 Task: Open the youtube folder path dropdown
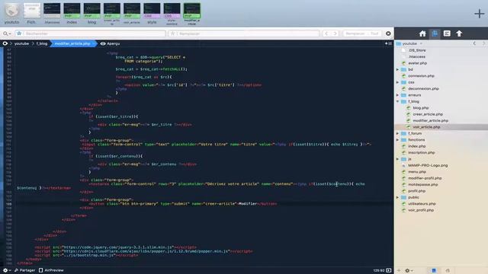click(x=409, y=44)
